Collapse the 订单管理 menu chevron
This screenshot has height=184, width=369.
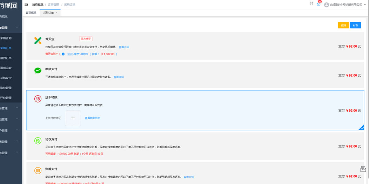(x=17, y=28)
